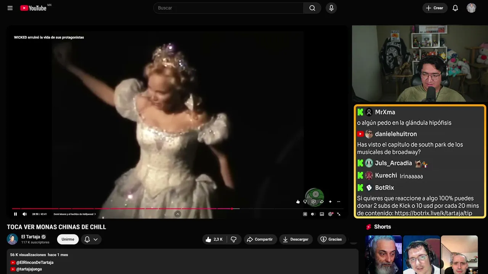The height and width of the screenshot is (274, 488).
Task: Expand the up-chevron panel in the player
Action: coord(178,214)
